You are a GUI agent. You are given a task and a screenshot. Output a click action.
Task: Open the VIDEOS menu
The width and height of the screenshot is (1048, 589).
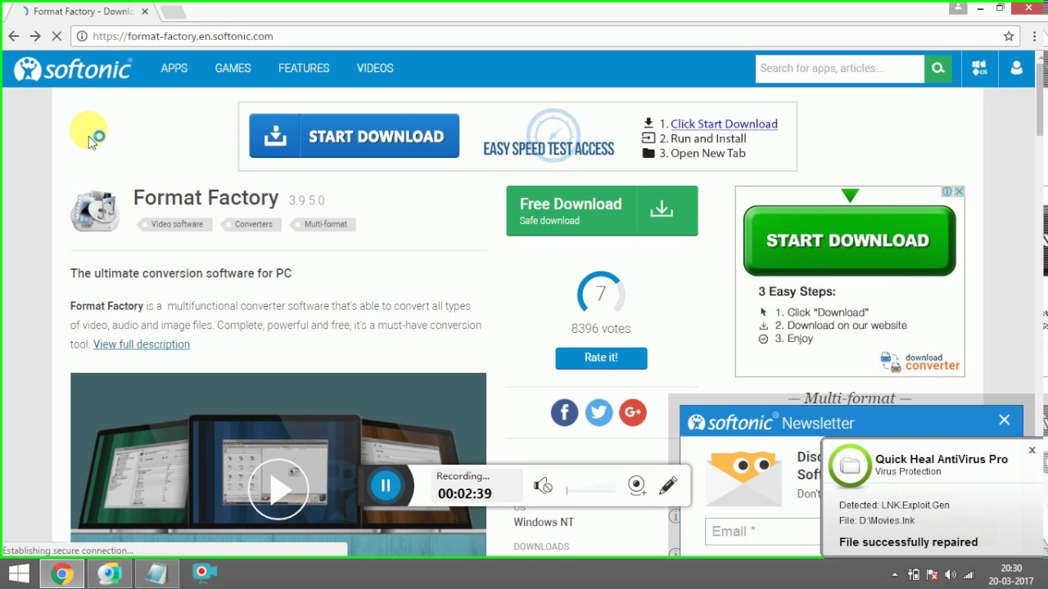[375, 68]
